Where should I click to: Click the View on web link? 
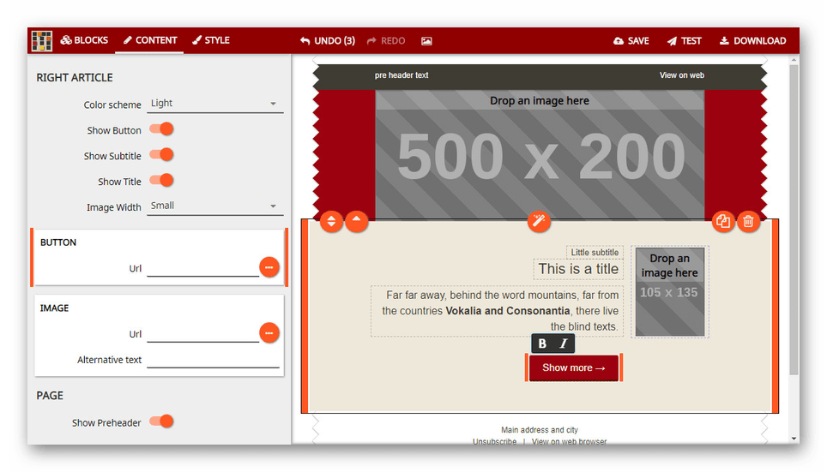pyautogui.click(x=681, y=75)
